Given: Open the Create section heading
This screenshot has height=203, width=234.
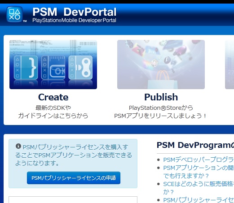Looking at the screenshot, I should (x=53, y=97).
